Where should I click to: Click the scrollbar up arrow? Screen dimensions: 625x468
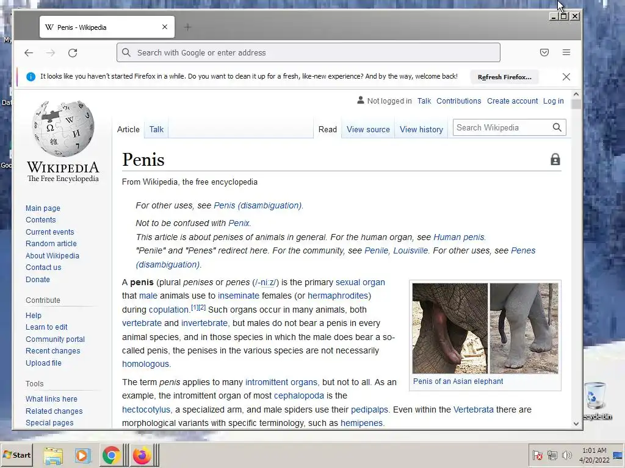pyautogui.click(x=576, y=94)
